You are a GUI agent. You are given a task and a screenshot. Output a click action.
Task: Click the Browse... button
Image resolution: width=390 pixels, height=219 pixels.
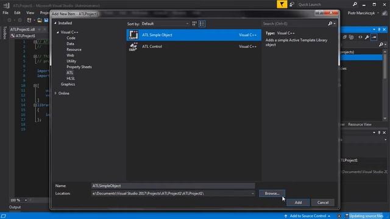pyautogui.click(x=272, y=193)
